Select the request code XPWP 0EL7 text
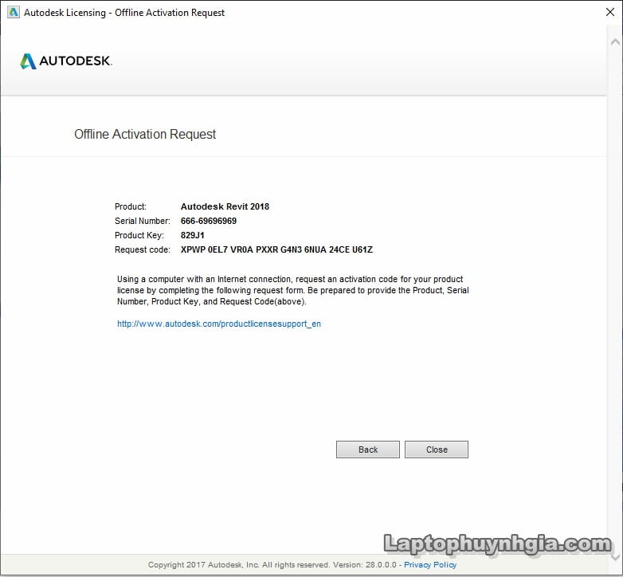The width and height of the screenshot is (623, 577). [276, 249]
